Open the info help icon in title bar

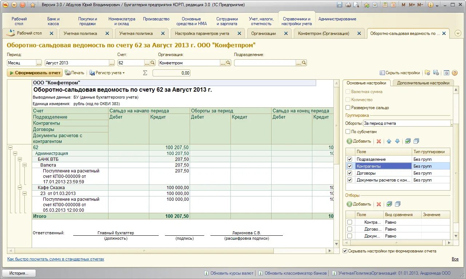pyautogui.click(x=431, y=5)
